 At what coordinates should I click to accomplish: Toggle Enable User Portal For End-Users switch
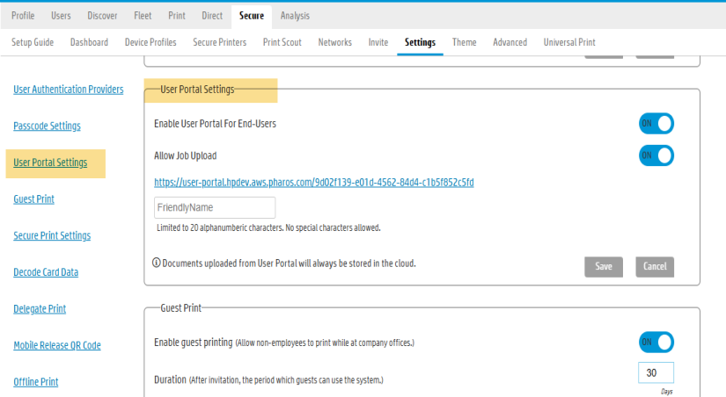(656, 123)
